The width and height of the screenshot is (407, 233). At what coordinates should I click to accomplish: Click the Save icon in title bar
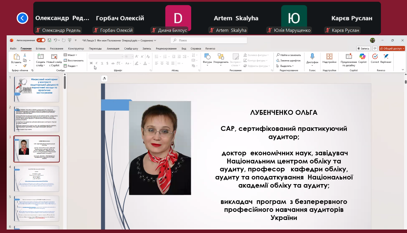point(50,40)
